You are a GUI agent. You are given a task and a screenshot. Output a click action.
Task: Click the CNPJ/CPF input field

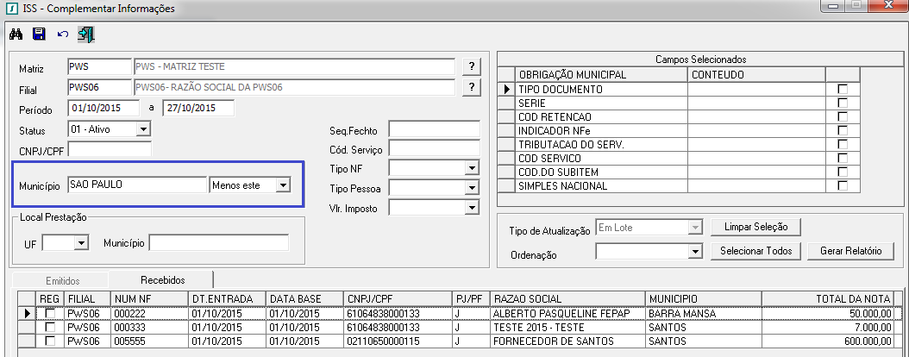tap(110, 149)
